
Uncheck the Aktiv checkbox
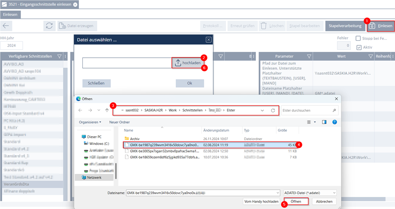[x=359, y=47]
